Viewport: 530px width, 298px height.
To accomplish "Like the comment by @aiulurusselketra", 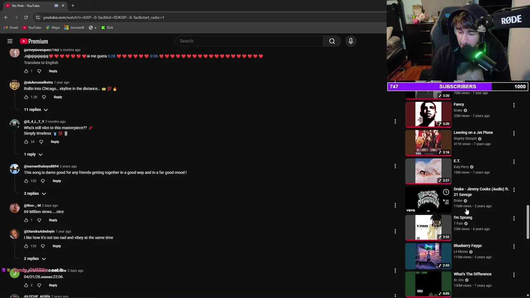I will click(x=26, y=97).
